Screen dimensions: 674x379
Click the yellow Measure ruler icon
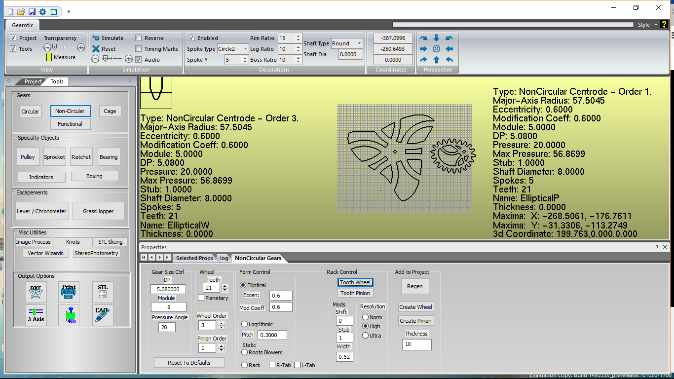49,58
